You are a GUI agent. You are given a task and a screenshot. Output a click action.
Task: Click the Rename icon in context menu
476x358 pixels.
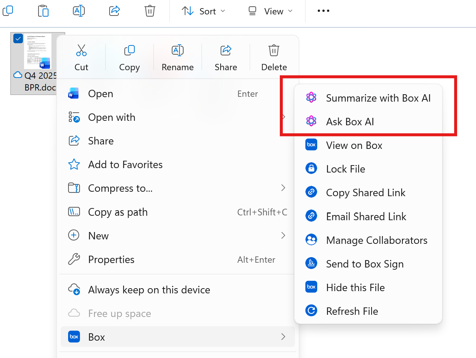pos(177,50)
